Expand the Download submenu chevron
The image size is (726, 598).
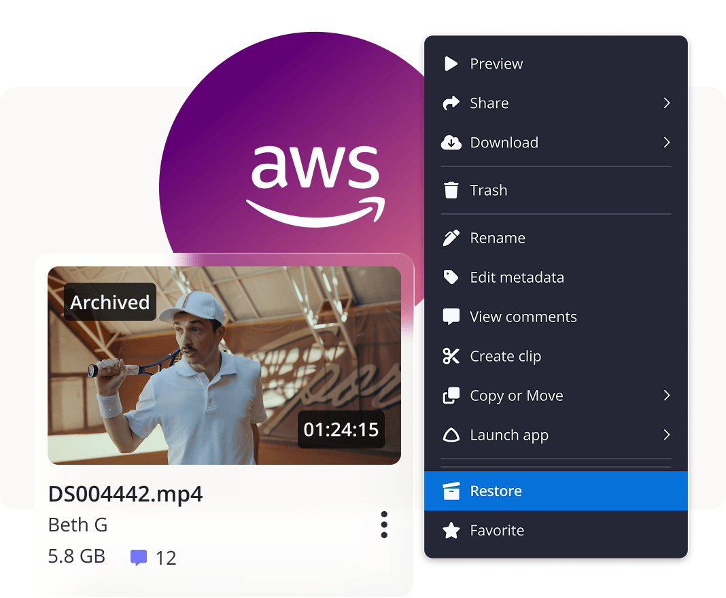point(666,143)
